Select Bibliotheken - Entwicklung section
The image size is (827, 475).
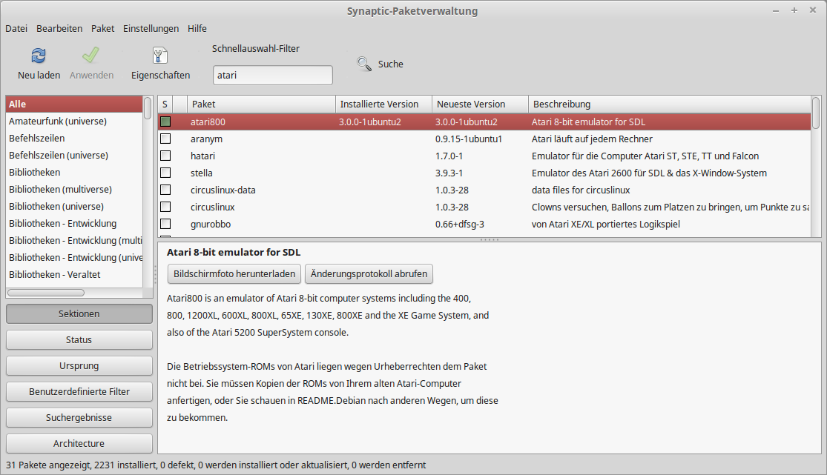click(74, 224)
